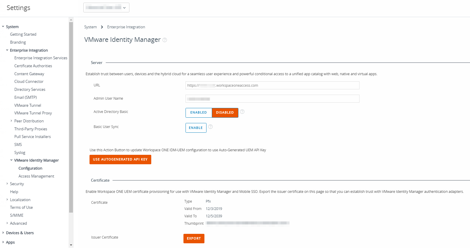Open the organization group dropdown

[106, 8]
